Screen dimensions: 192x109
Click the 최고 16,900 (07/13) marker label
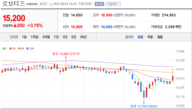pyautogui.click(x=66, y=54)
